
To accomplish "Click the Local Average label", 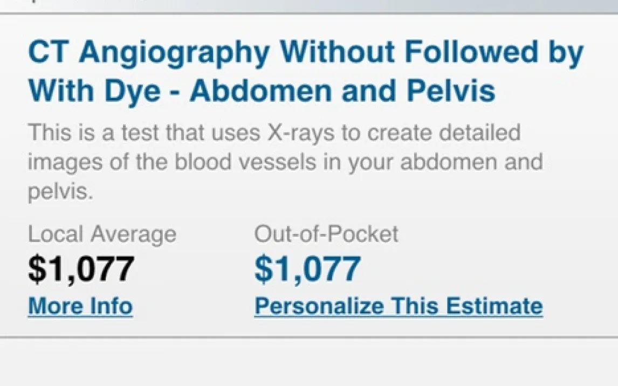I will 102,235.
